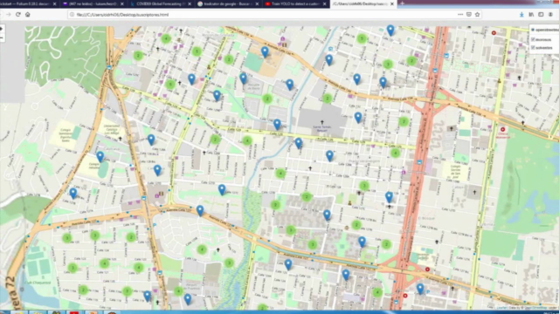Bookmark this page with the star
Screen dimensions: 559x314
tap(478, 15)
